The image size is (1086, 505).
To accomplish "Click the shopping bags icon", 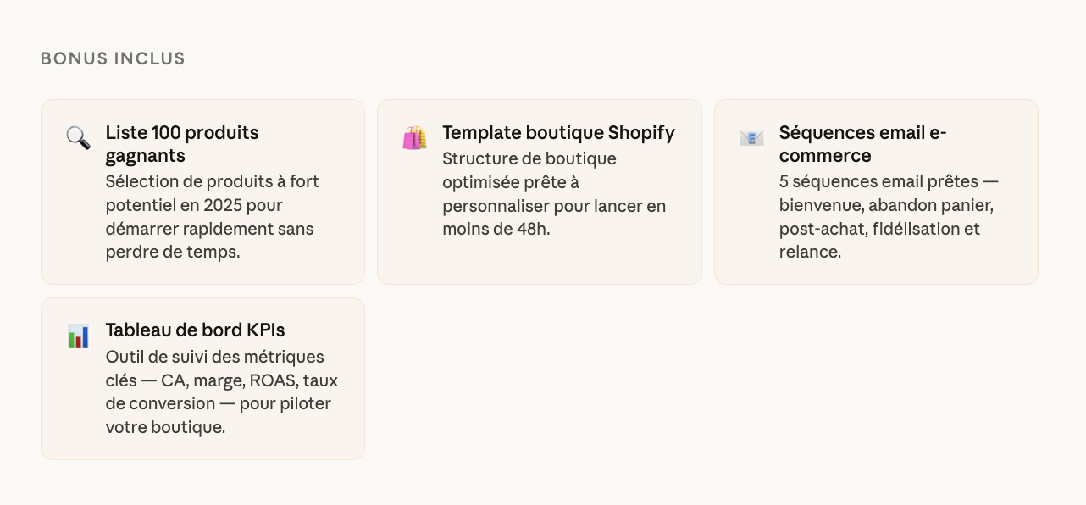I will pos(414,137).
